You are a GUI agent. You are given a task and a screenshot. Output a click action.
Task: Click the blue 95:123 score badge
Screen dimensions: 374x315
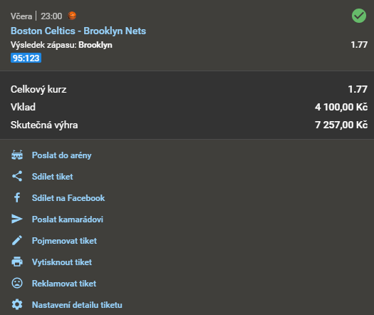(x=26, y=58)
